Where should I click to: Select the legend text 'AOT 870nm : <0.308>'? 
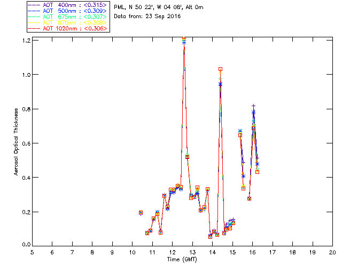[x=75, y=22]
